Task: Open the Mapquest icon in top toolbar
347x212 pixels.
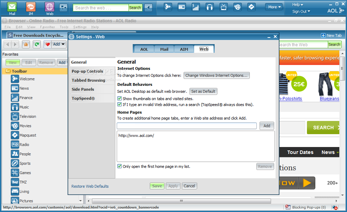Action: [x=252, y=7]
